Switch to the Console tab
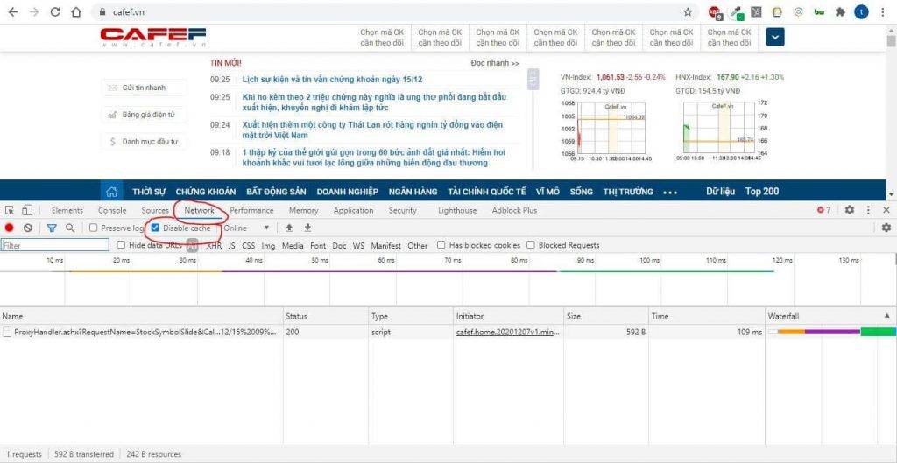897x463 pixels. click(112, 210)
